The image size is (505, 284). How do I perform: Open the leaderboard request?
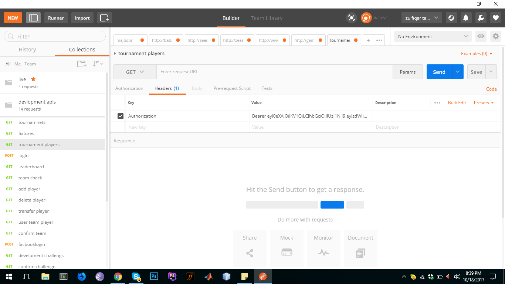(52, 167)
